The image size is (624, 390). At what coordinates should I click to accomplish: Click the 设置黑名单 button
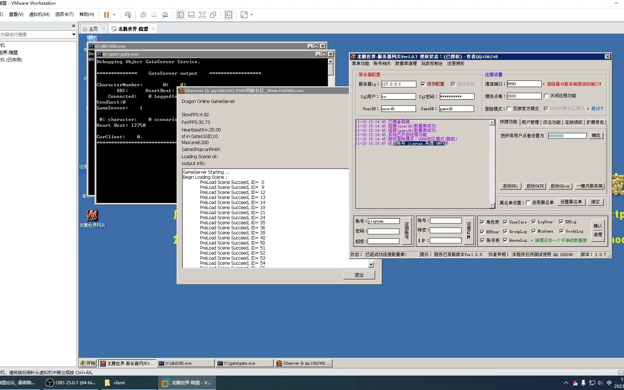[571, 202]
